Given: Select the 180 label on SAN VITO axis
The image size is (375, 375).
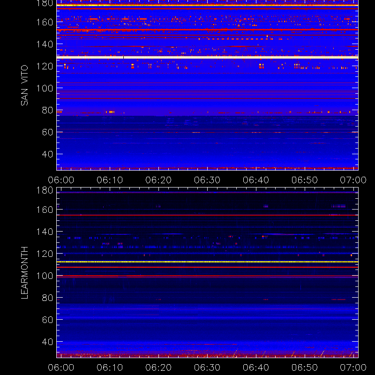Looking at the screenshot, I should click(45, 3).
